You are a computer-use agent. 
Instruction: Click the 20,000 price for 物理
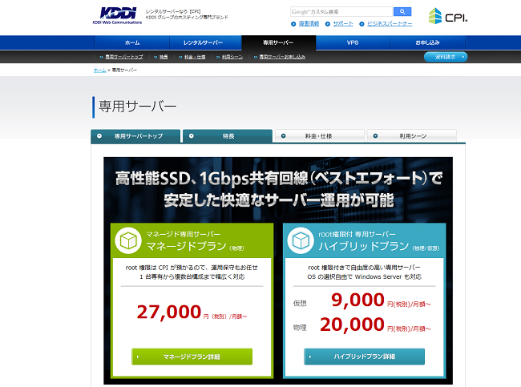(352, 325)
